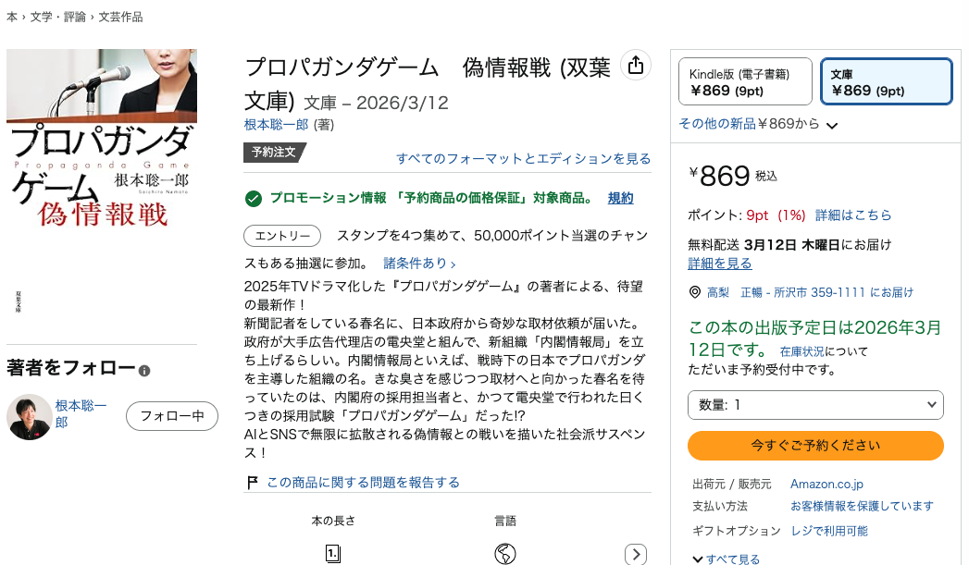
Task: Click the language globe icon
Action: tap(505, 554)
